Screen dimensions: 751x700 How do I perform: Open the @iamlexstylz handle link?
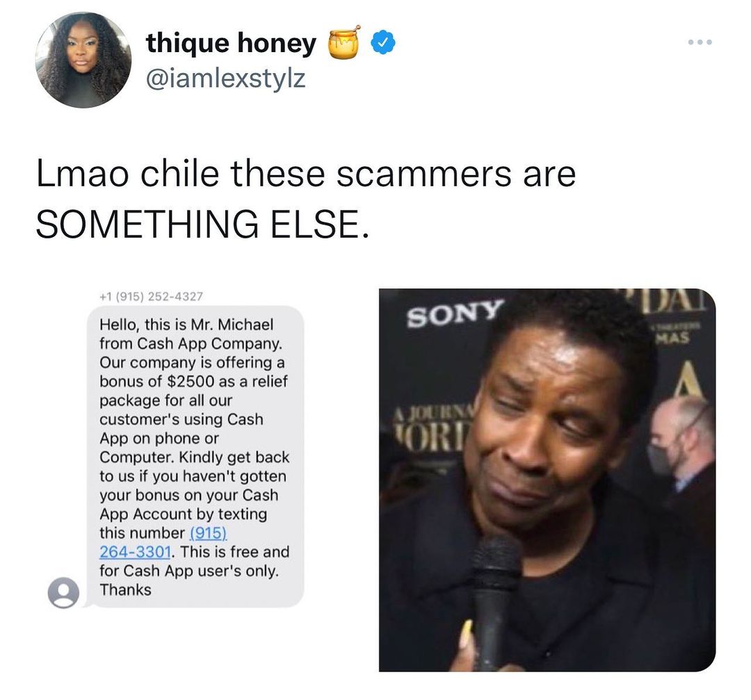pyautogui.click(x=225, y=78)
